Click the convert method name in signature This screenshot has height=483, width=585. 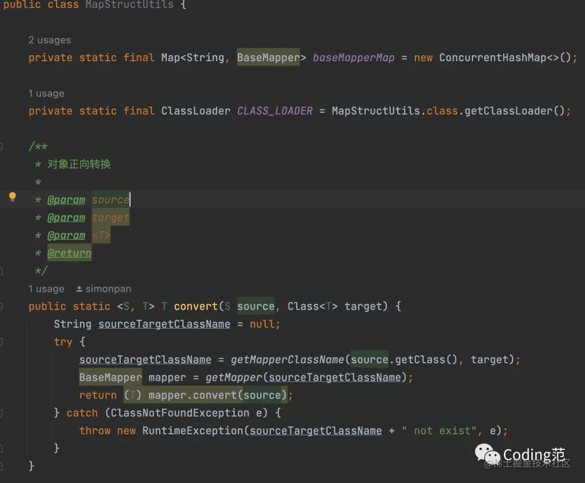196,306
